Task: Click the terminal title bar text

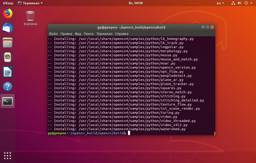Action: 131,27
